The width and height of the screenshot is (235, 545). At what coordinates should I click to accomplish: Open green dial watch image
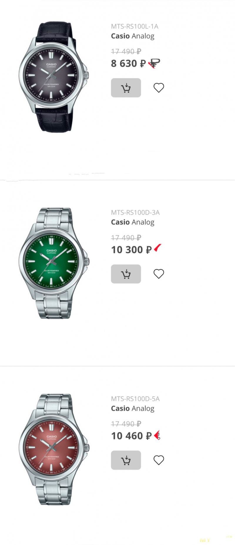click(54, 263)
